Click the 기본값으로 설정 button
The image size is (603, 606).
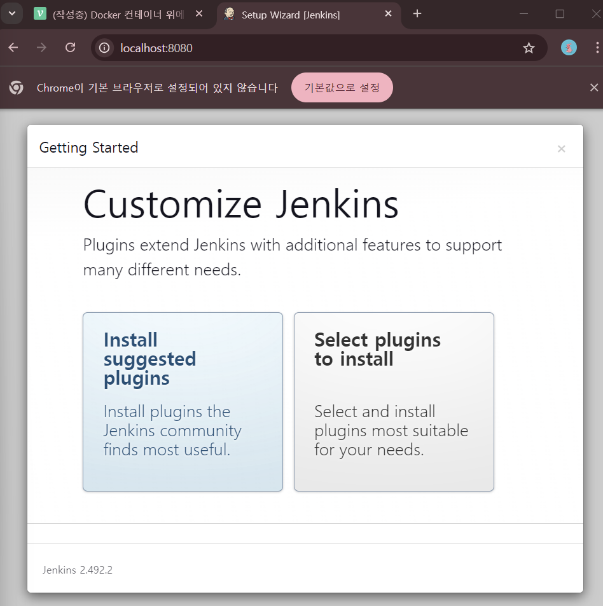pyautogui.click(x=342, y=88)
